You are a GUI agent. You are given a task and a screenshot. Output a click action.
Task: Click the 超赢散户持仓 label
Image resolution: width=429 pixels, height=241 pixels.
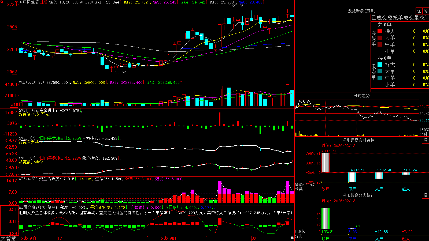[31, 162]
